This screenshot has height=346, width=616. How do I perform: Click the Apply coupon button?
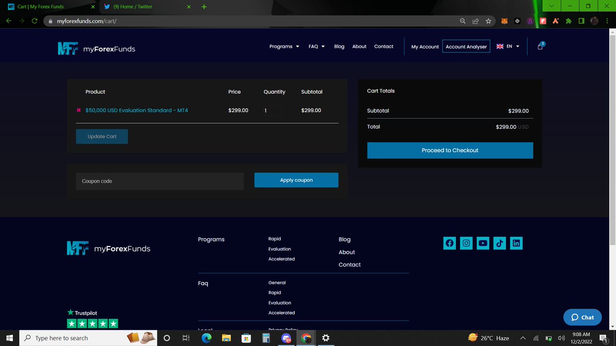296,180
